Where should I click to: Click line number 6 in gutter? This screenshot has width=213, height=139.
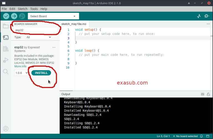click(68, 51)
